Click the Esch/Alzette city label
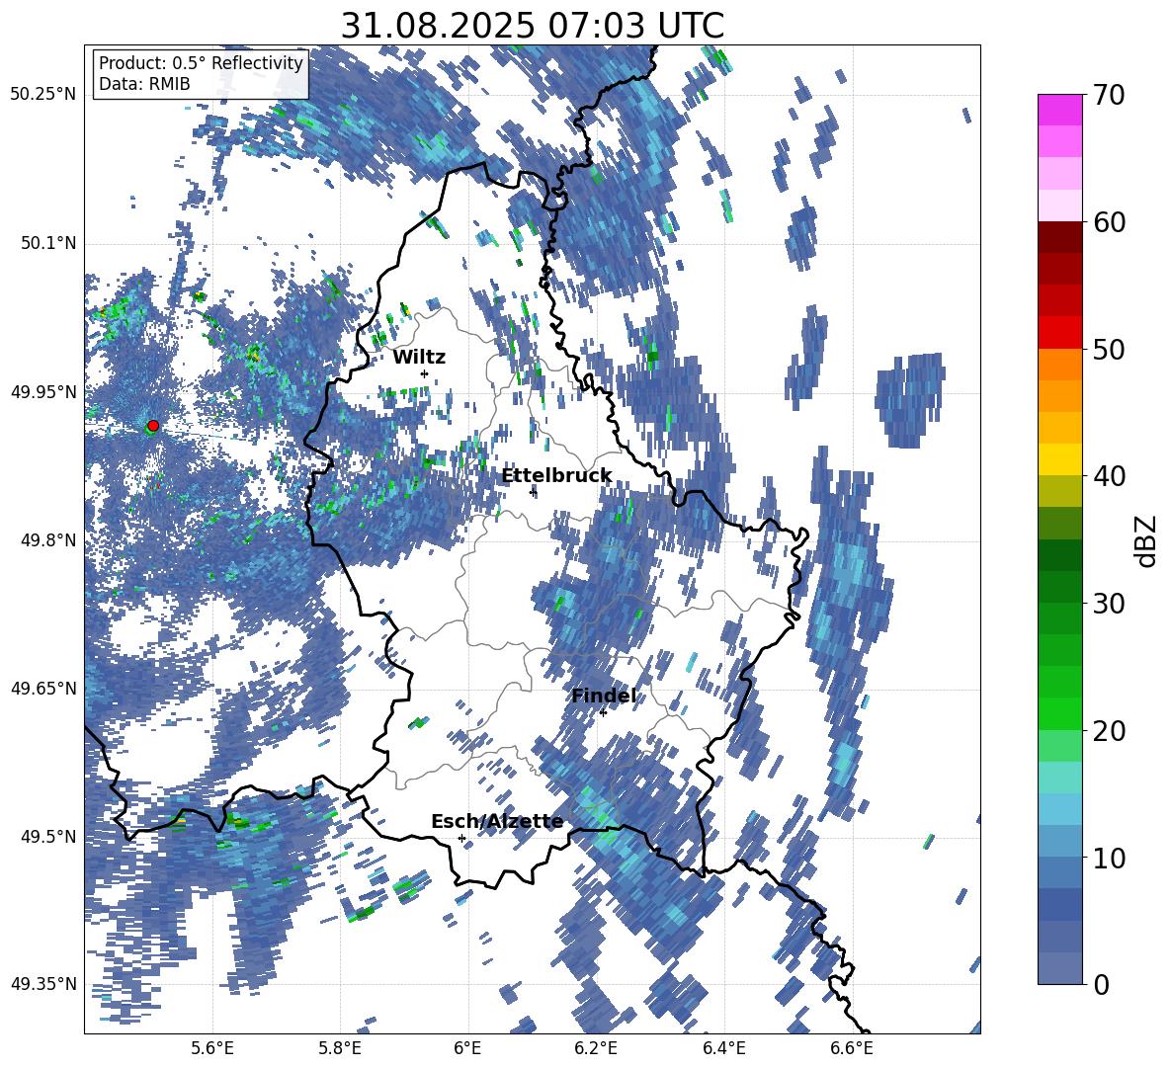1170x1068 pixels. pyautogui.click(x=497, y=821)
